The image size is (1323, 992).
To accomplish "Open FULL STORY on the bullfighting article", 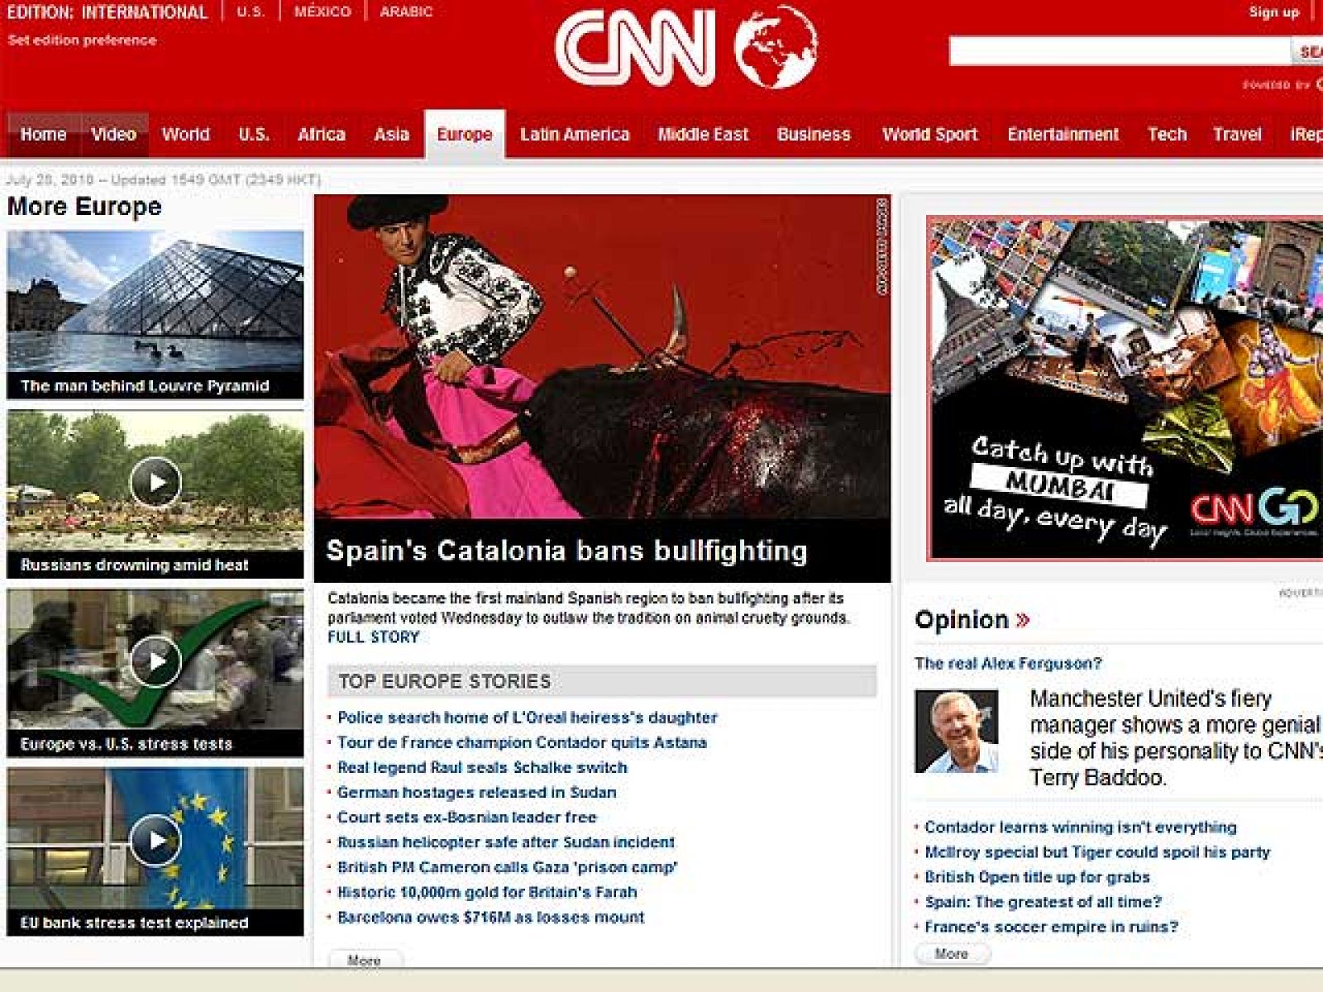I will click(x=373, y=636).
